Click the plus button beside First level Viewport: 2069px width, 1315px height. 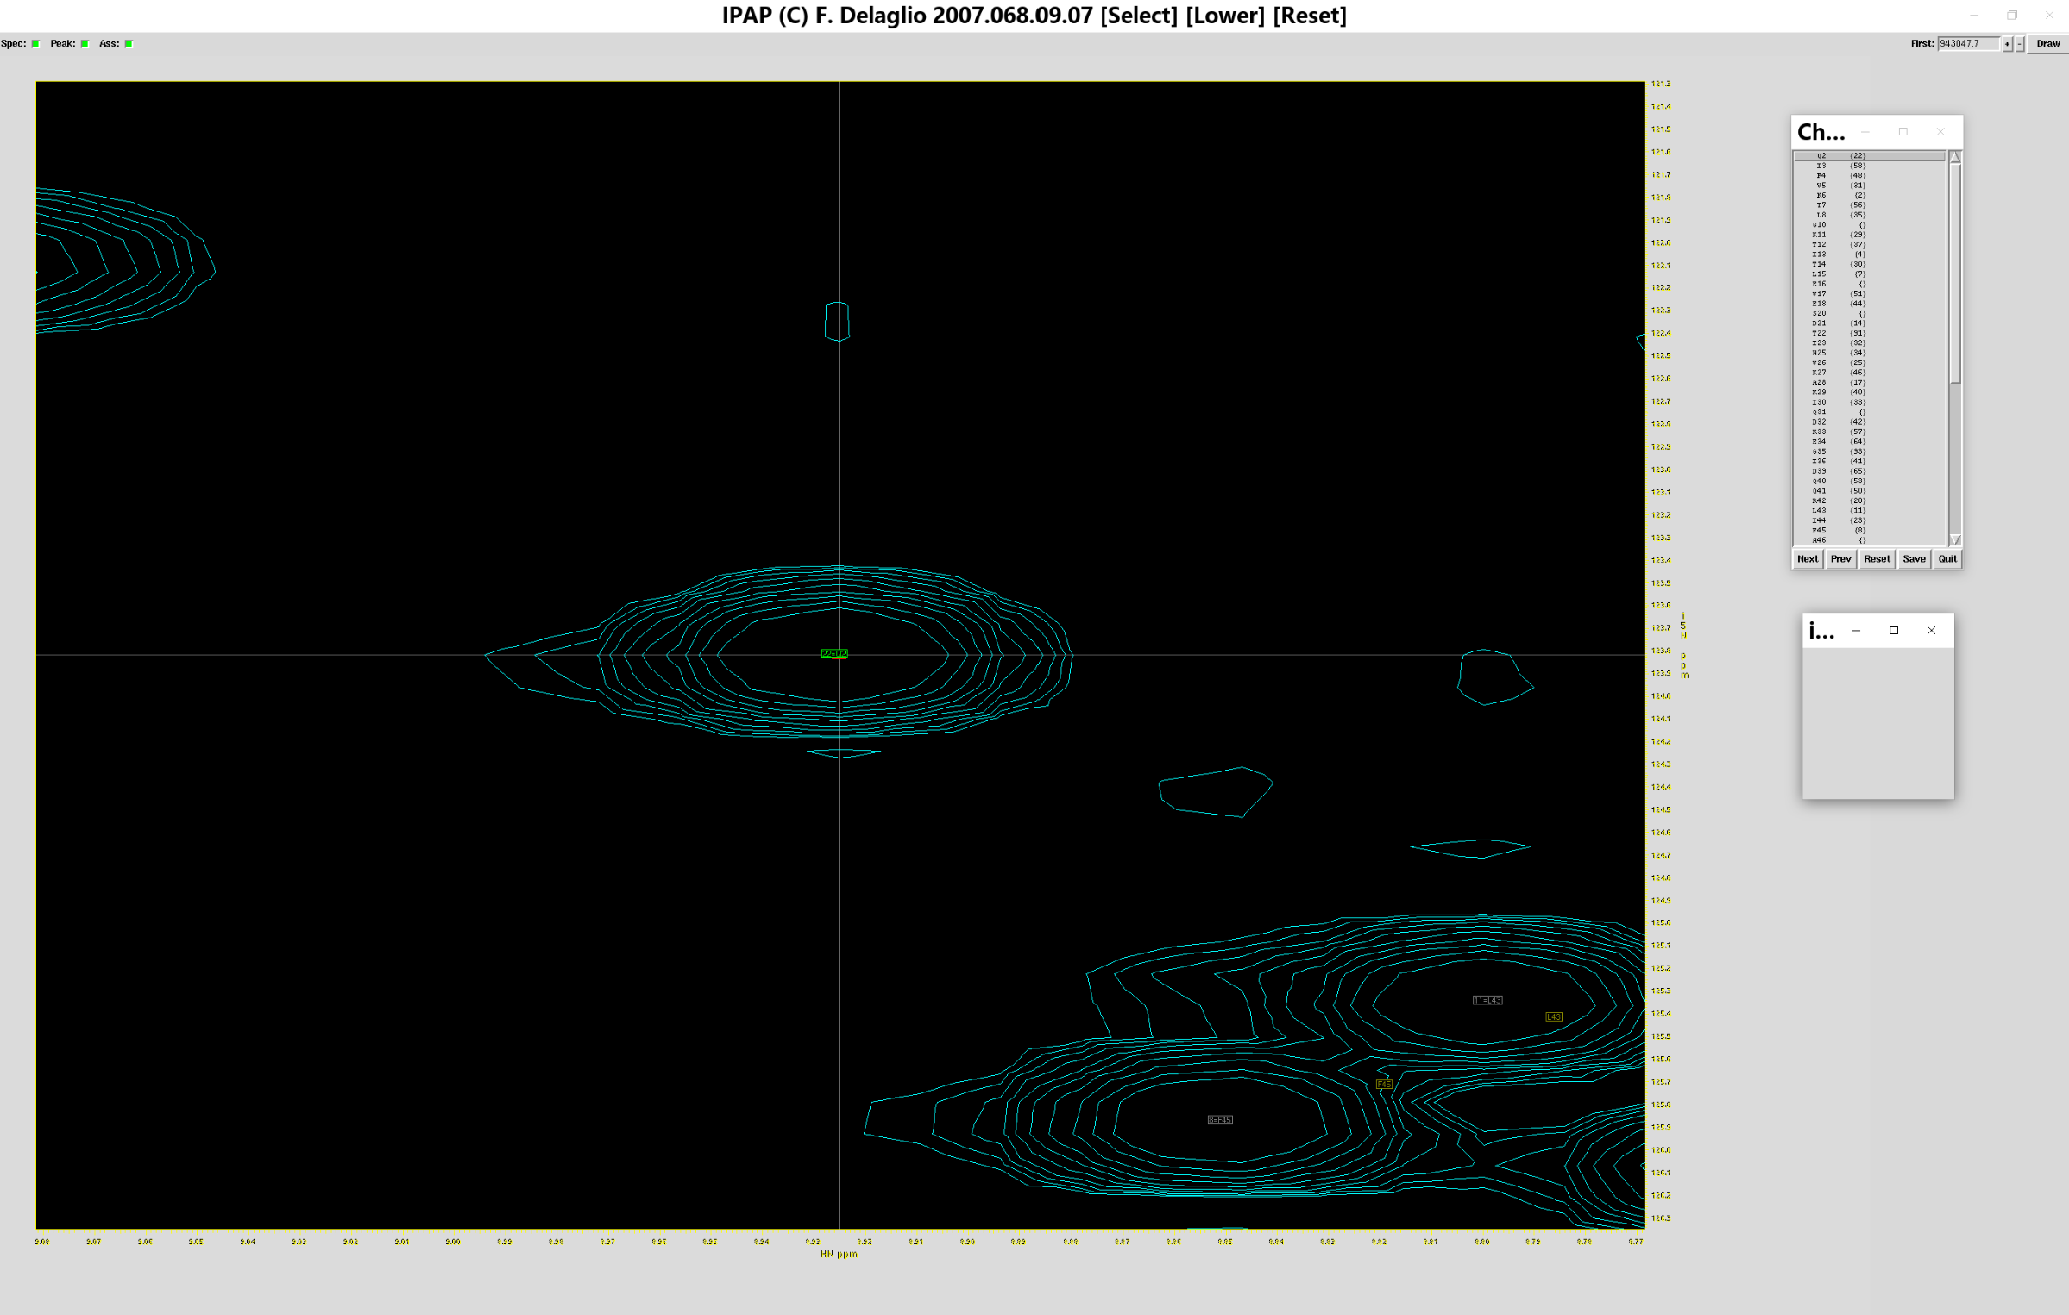coord(2007,44)
